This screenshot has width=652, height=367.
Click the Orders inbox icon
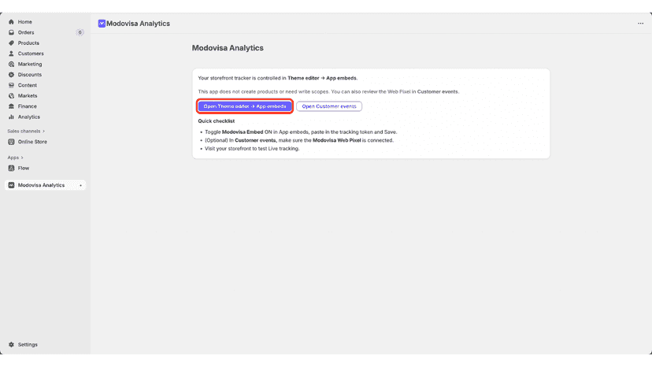coord(11,32)
